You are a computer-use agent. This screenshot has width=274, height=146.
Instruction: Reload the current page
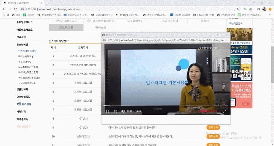(x=15, y=9)
